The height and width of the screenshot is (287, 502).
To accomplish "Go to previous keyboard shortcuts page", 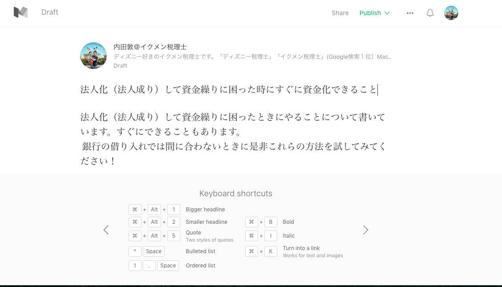I will tap(106, 230).
